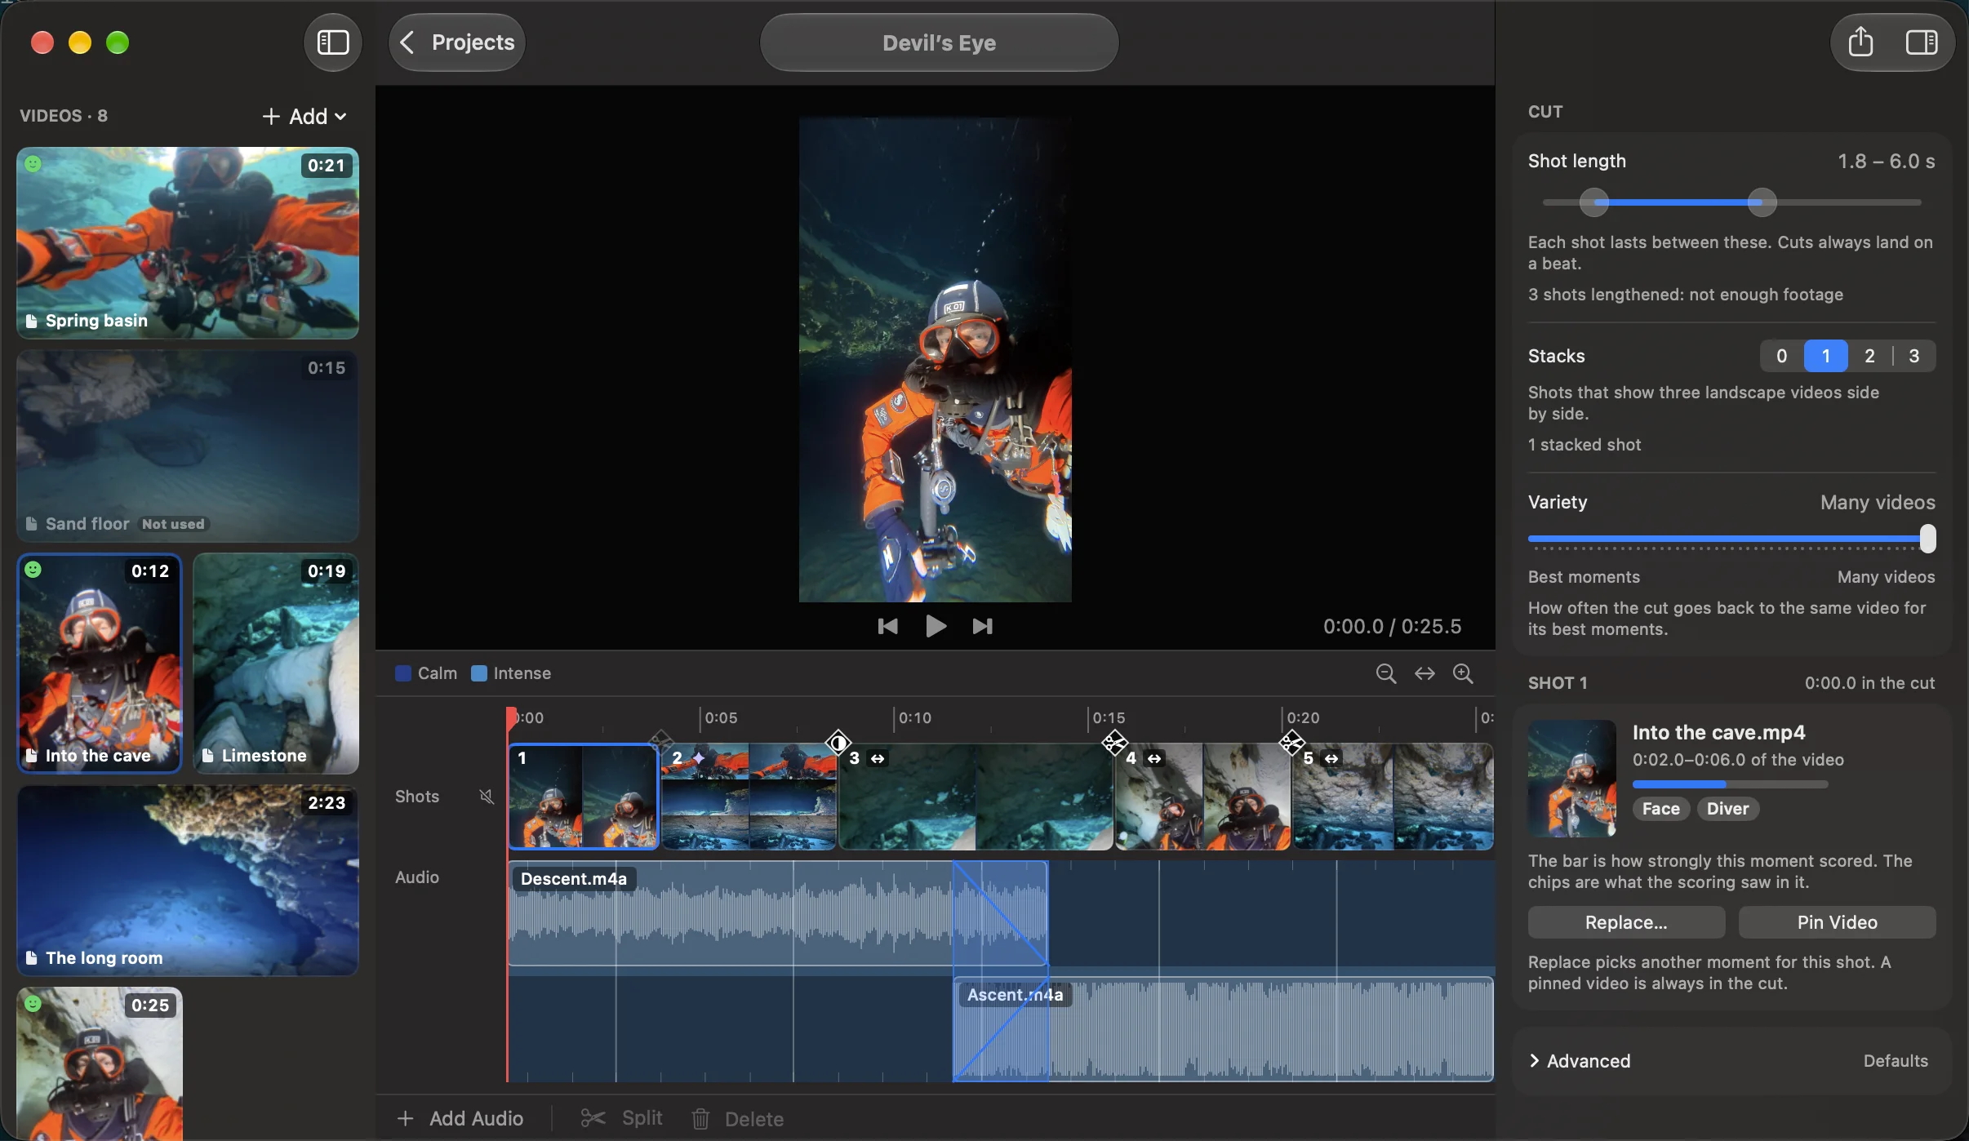This screenshot has width=1969, height=1141.
Task: Click the lengthened arrows icon on shot 4
Action: coord(1154,759)
